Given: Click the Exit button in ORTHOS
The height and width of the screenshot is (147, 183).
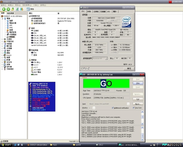Looking at the screenshot, I should coord(138,99).
